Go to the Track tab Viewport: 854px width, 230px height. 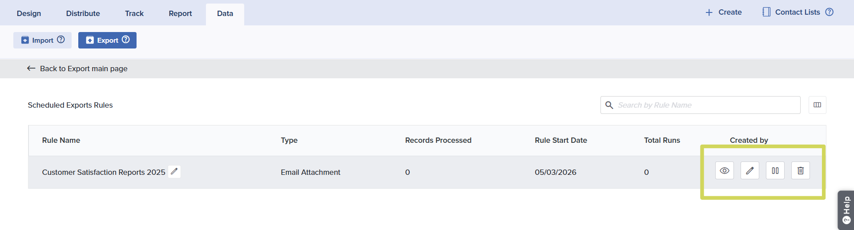tap(134, 13)
